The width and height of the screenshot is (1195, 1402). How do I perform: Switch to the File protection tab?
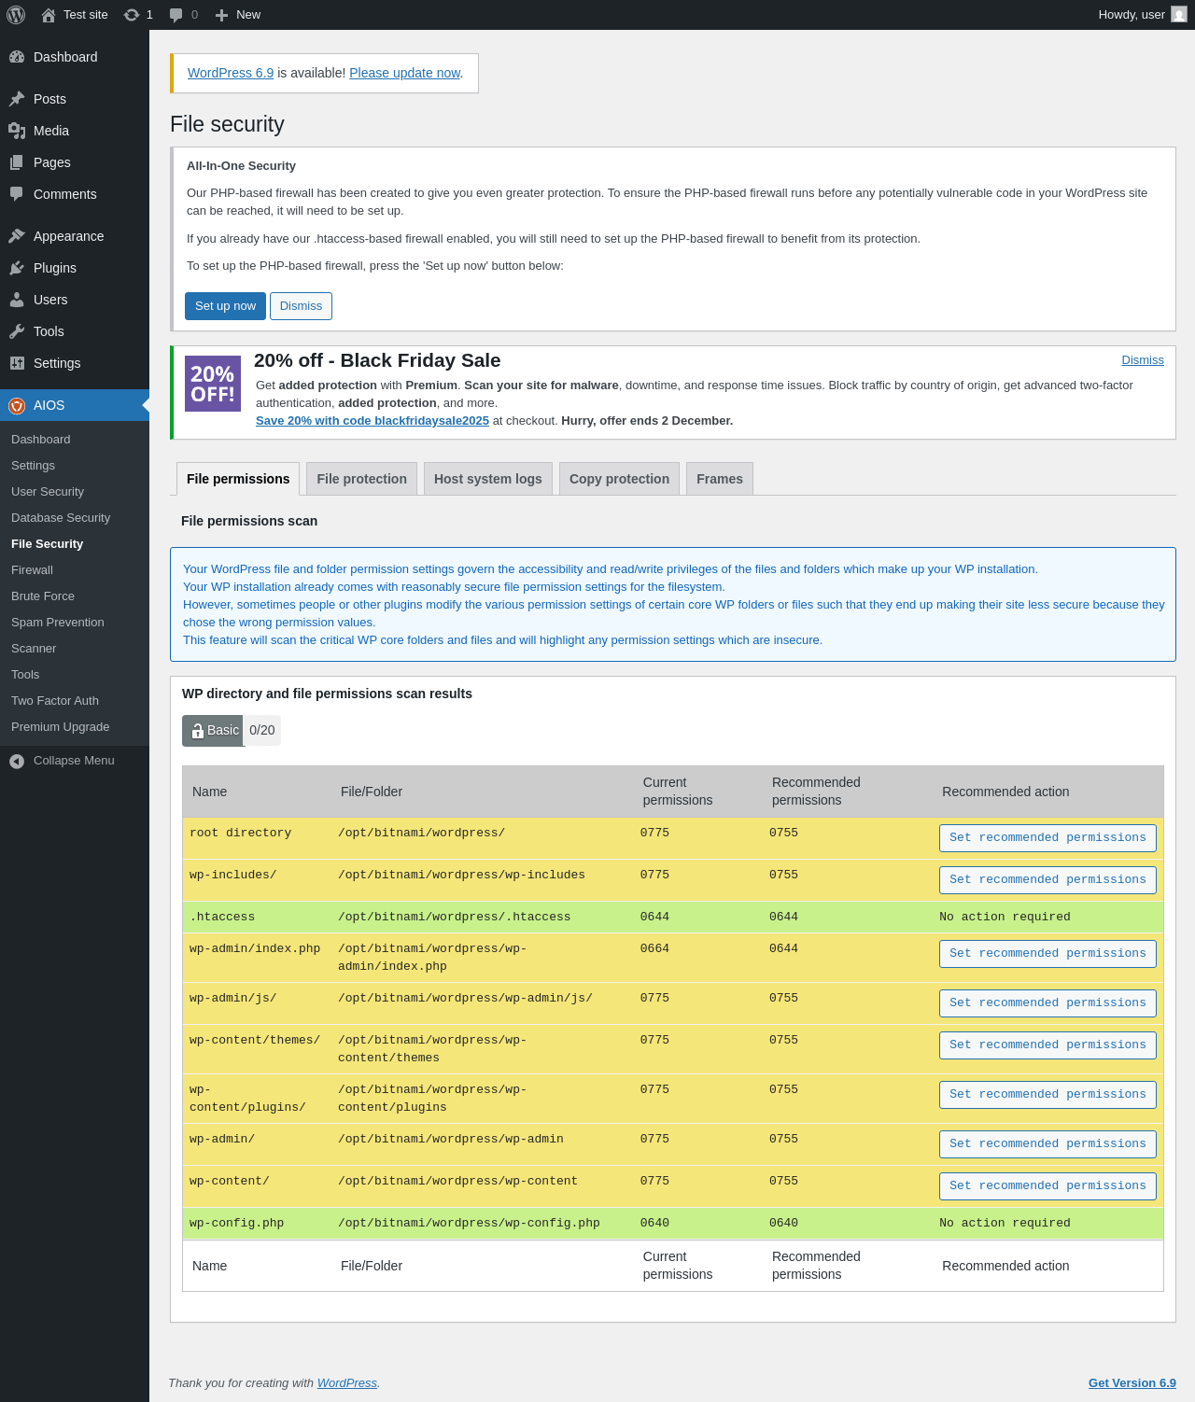click(361, 479)
